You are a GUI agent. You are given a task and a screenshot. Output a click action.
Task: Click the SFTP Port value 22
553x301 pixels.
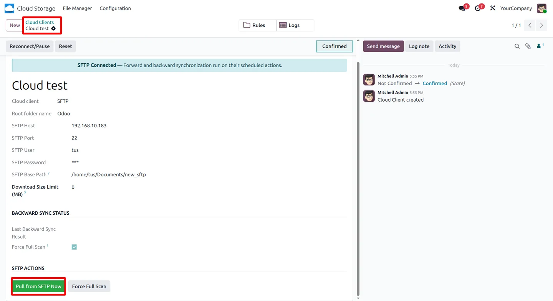tap(75, 138)
